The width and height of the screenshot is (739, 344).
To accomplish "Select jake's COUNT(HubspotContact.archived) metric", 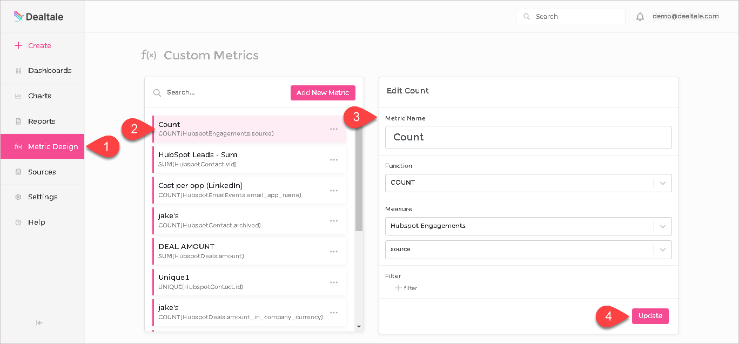I will point(249,220).
